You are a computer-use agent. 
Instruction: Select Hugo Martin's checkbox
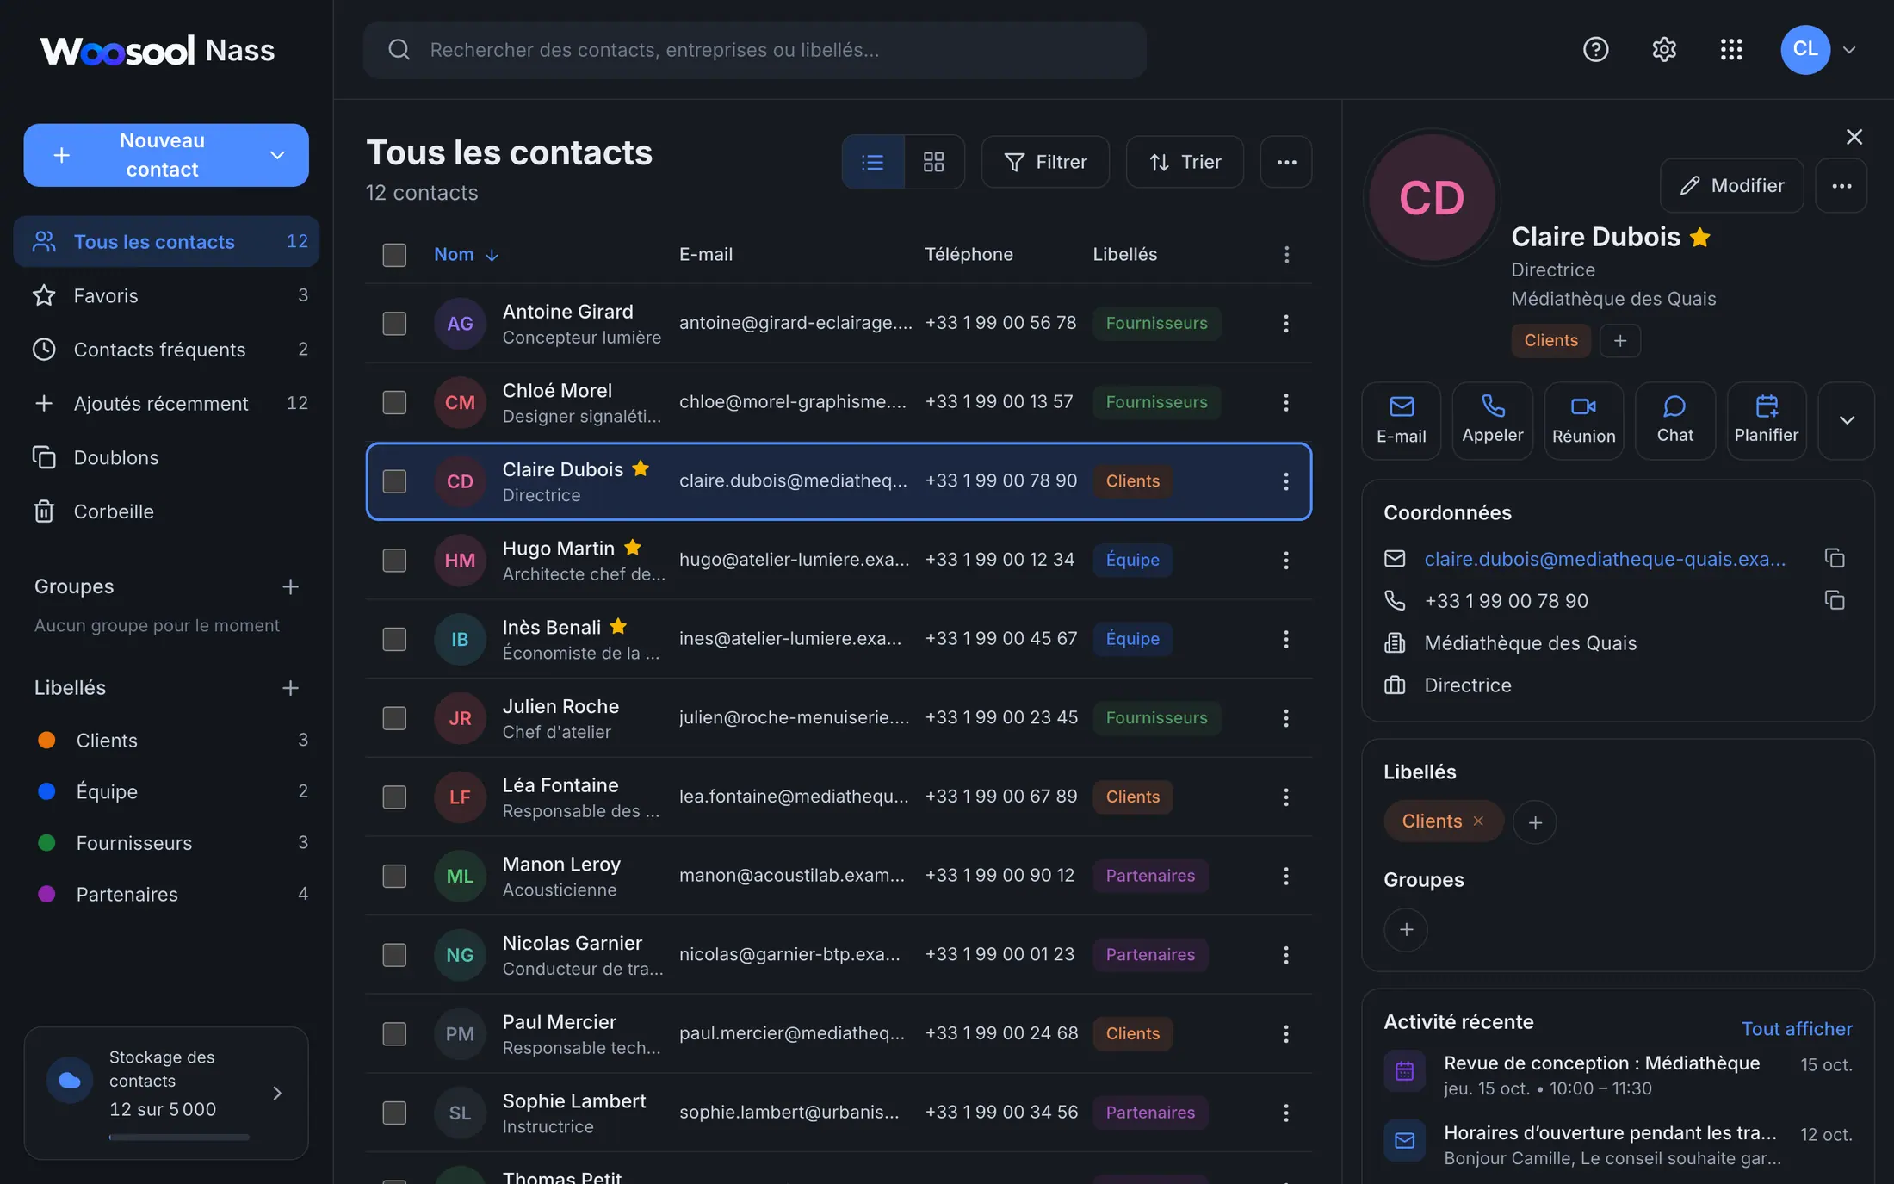[394, 561]
